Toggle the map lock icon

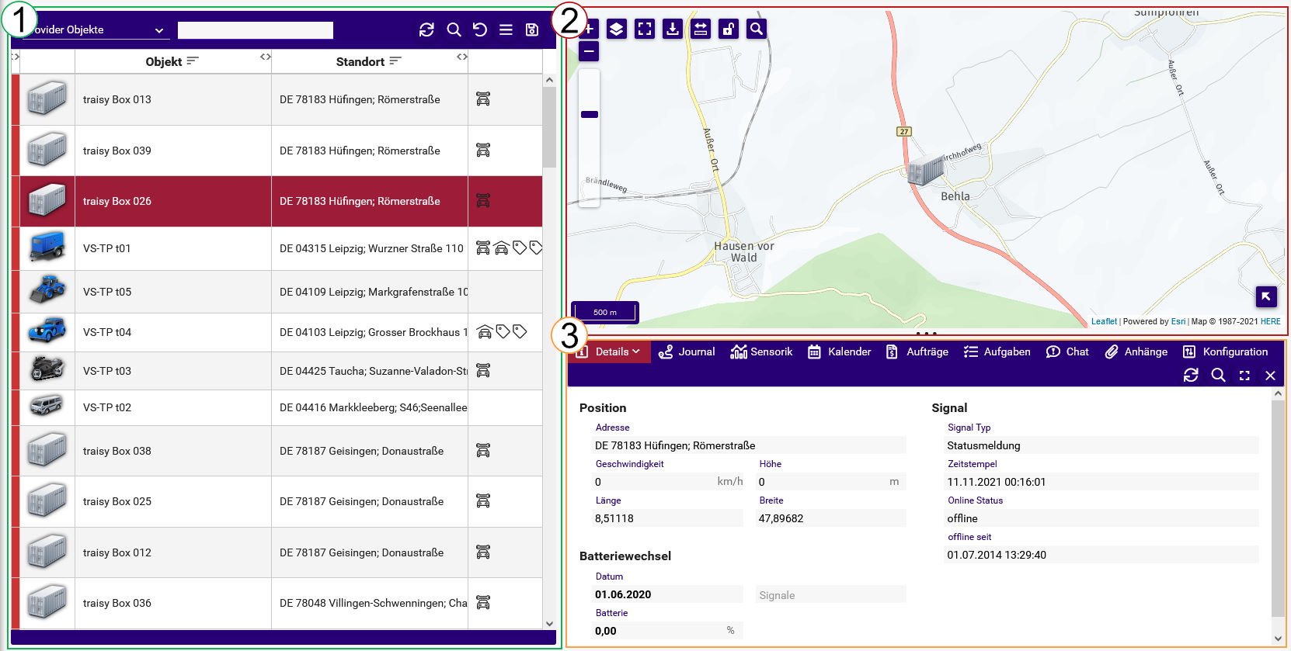(x=728, y=29)
